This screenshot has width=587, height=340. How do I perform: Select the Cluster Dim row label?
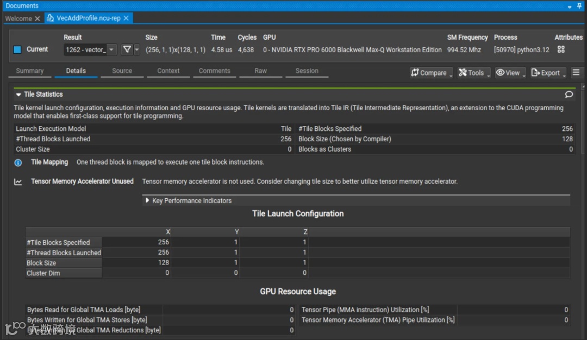tap(63, 273)
